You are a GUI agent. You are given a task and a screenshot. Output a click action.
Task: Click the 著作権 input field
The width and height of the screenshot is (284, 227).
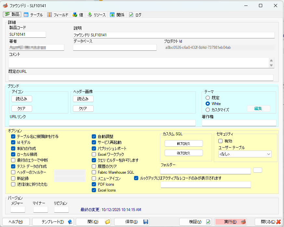(x=239, y=123)
